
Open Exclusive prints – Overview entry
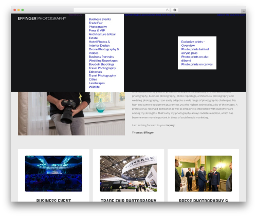(x=193, y=44)
